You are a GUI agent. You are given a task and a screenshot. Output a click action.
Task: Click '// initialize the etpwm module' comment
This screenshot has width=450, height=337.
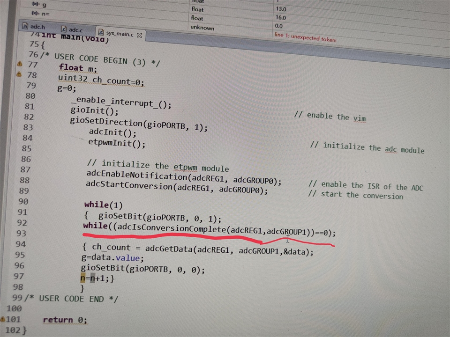tap(158, 166)
